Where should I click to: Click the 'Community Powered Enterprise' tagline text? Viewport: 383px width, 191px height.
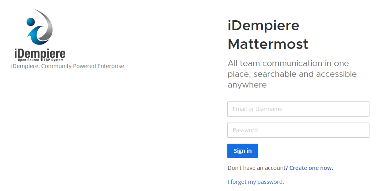click(x=83, y=66)
